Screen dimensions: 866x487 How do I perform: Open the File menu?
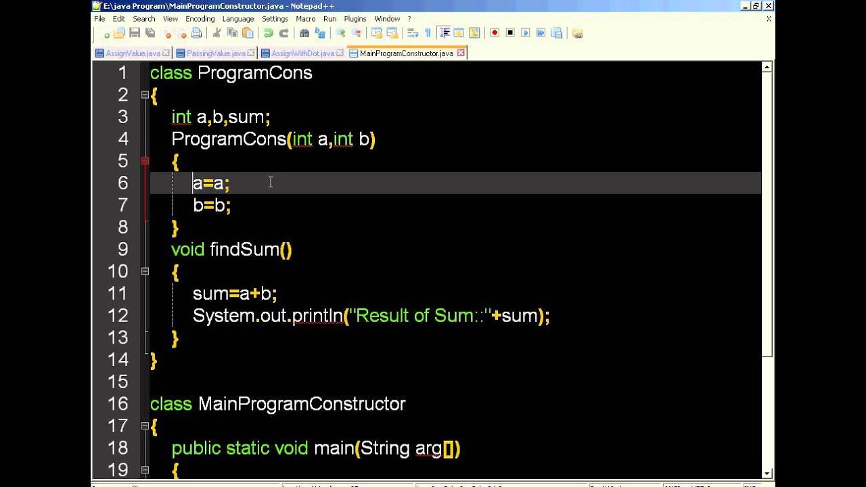(x=99, y=19)
